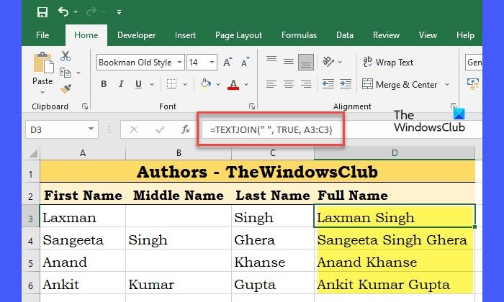504x302 pixels.
Task: Click the Authors - TheWindowsClub title cell
Action: tap(257, 172)
